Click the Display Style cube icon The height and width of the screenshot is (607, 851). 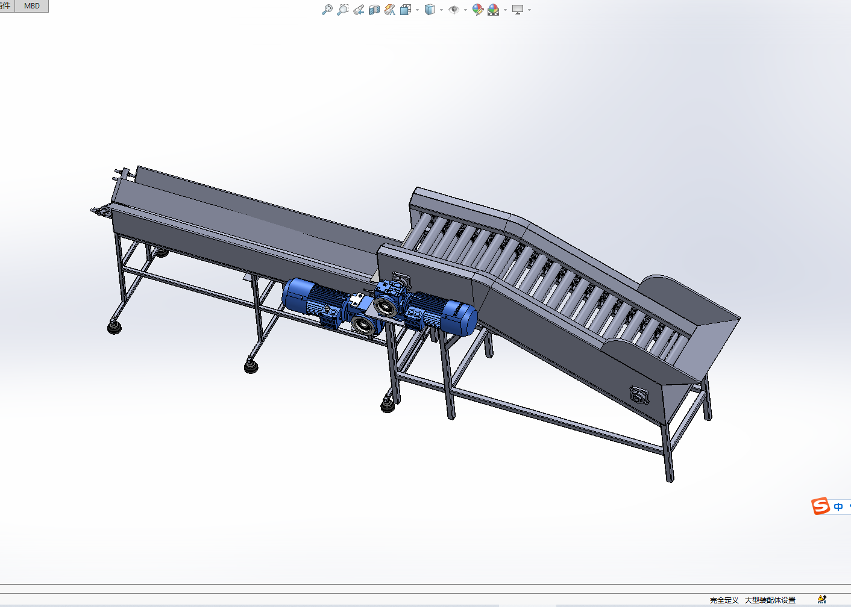point(430,10)
